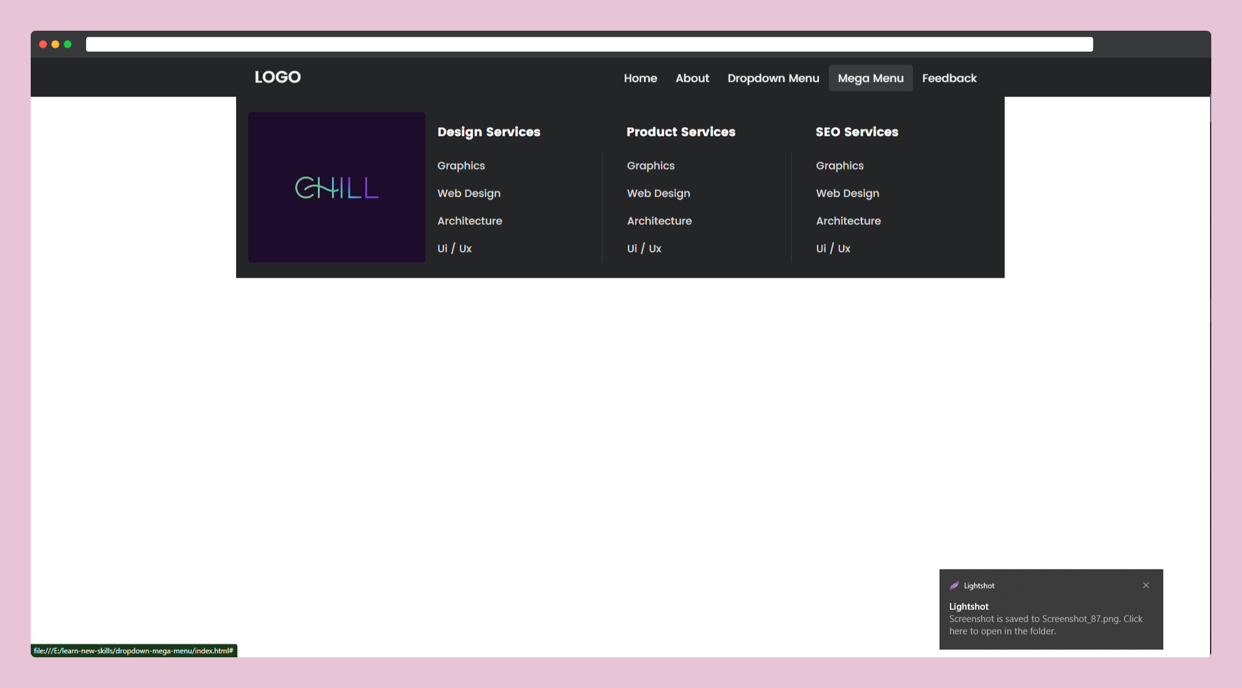The width and height of the screenshot is (1242, 688).
Task: Click the green maximize window dot
Action: click(x=68, y=44)
